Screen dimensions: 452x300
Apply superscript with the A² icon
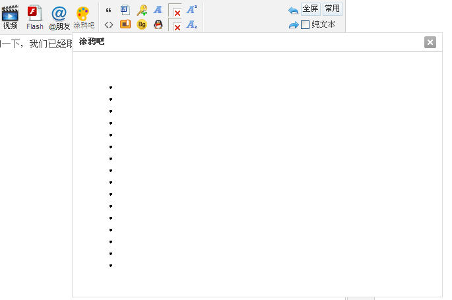(191, 9)
